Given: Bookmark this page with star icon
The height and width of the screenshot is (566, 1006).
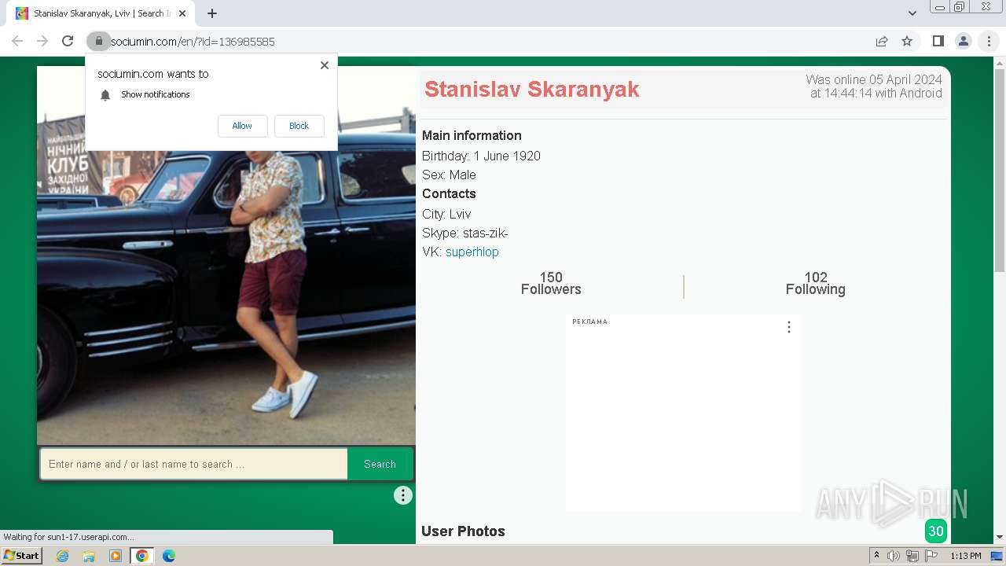Looking at the screenshot, I should [x=907, y=42].
